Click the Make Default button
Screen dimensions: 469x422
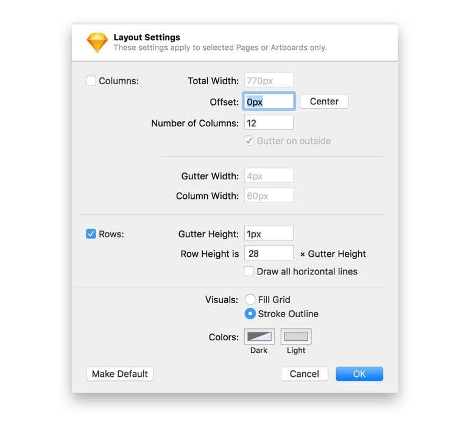(120, 374)
